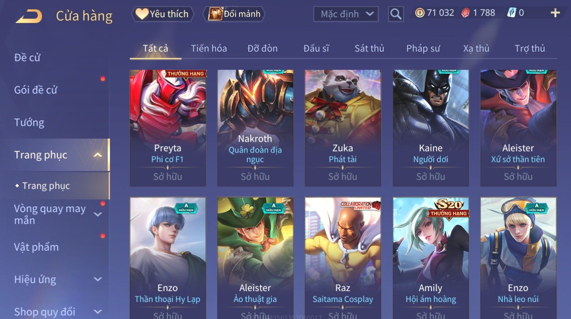Tap the plus icon to add currency
Screen dimensions: 571x319
tap(555, 13)
